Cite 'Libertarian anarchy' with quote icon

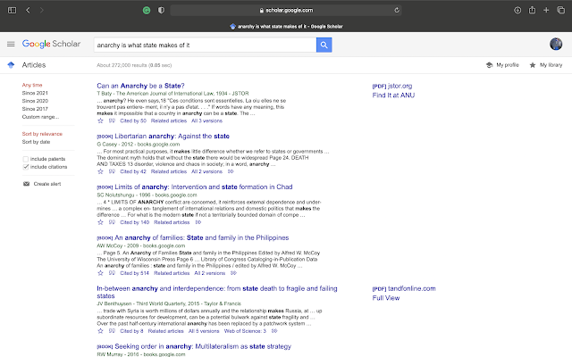(112, 171)
